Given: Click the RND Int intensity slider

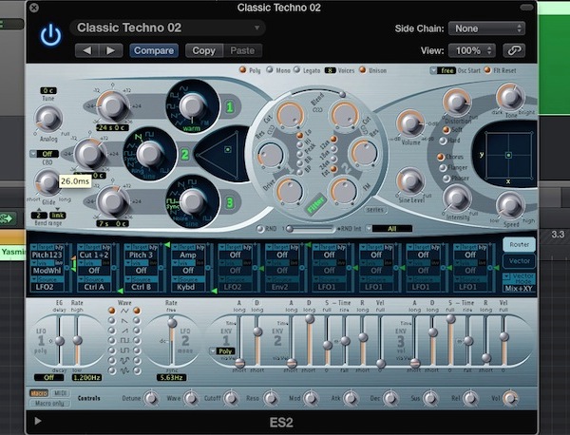Looking at the screenshot, I should click(x=310, y=229).
